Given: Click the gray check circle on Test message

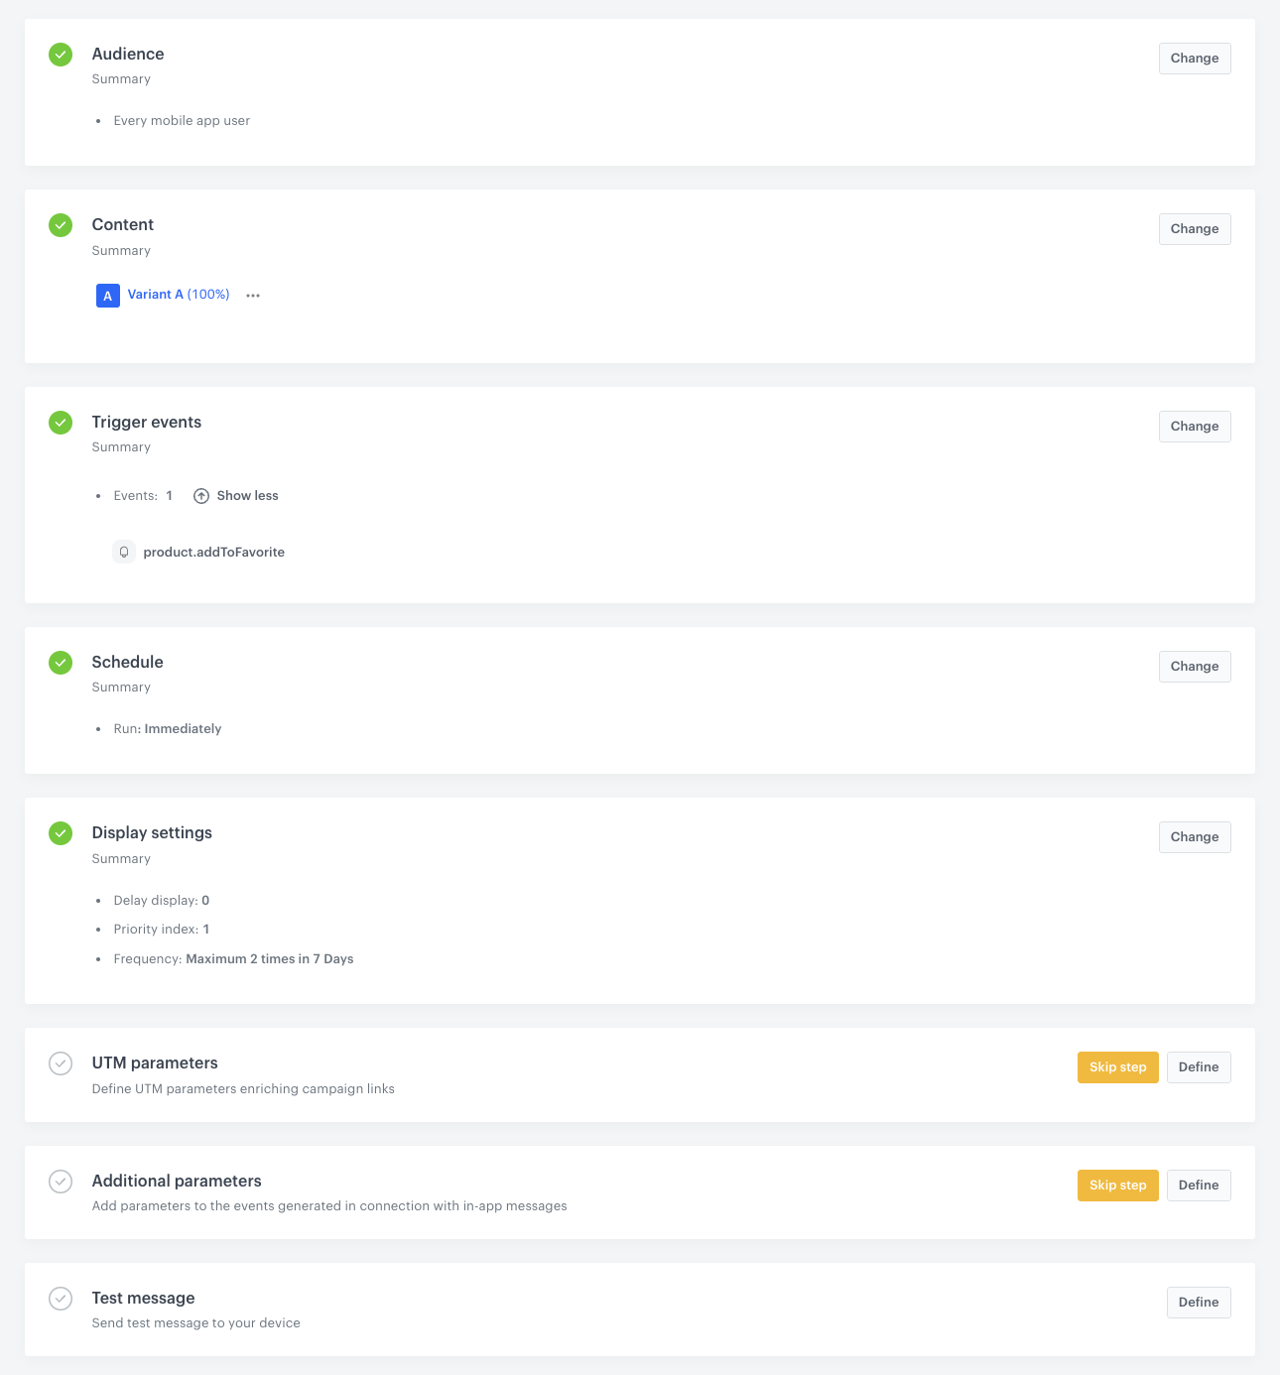Looking at the screenshot, I should coord(61,1299).
